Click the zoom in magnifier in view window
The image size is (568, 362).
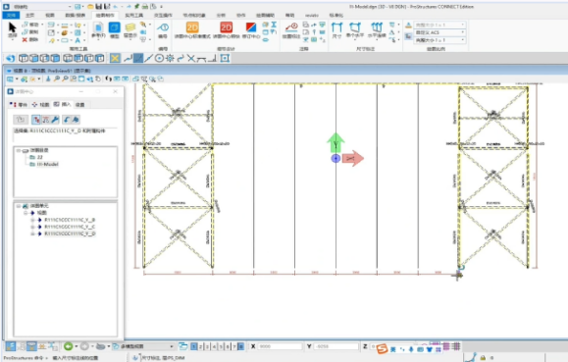[x=57, y=78]
